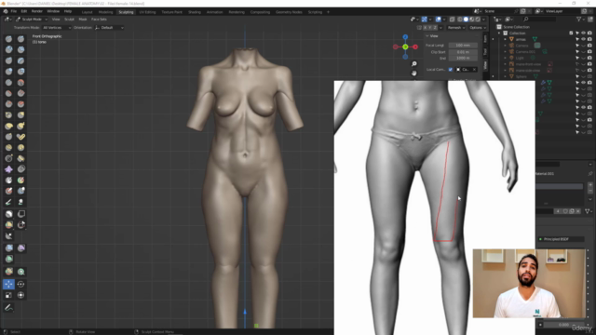Select the Move transform tool
Viewport: 596px width, 335px height.
coord(8,284)
